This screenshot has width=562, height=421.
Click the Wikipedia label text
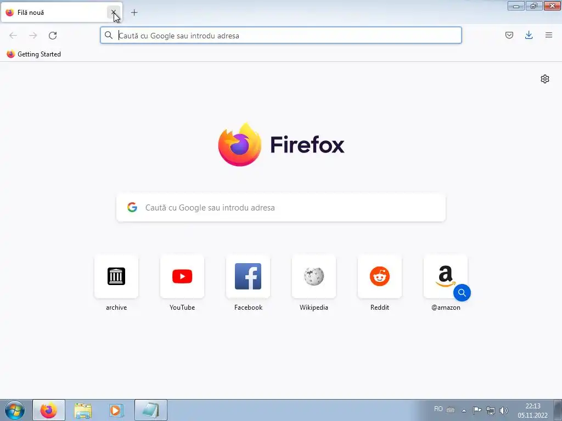click(x=314, y=308)
